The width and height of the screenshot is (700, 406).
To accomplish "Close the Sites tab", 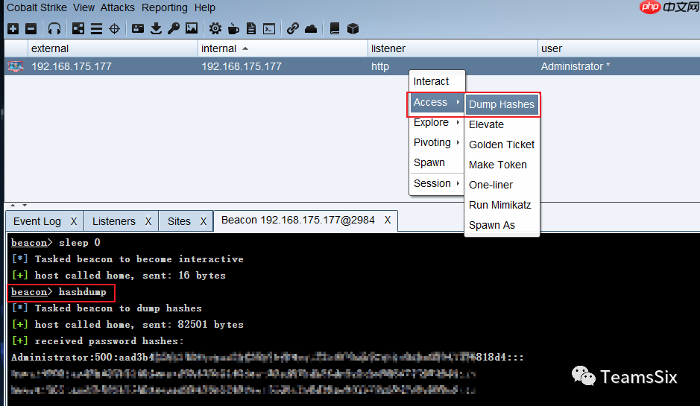I will click(x=203, y=221).
